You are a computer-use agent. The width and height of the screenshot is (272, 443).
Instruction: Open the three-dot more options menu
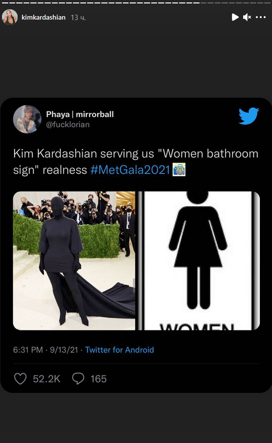[x=260, y=17]
